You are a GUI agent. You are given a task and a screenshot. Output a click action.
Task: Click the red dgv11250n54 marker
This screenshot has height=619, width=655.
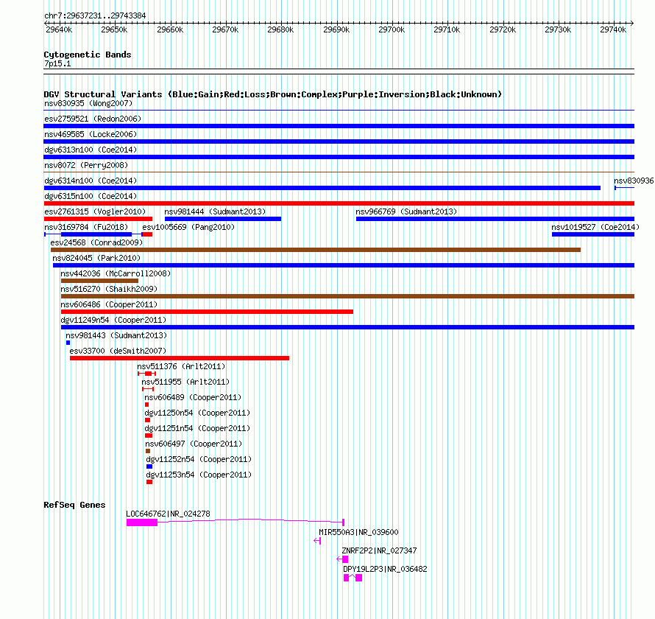coord(147,420)
